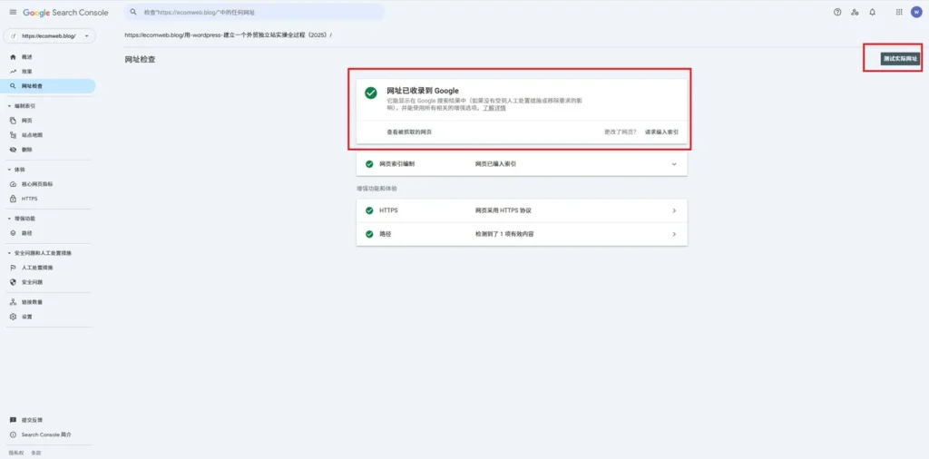Open 设置 settings in sidebar
The image size is (929, 459).
click(x=47, y=317)
